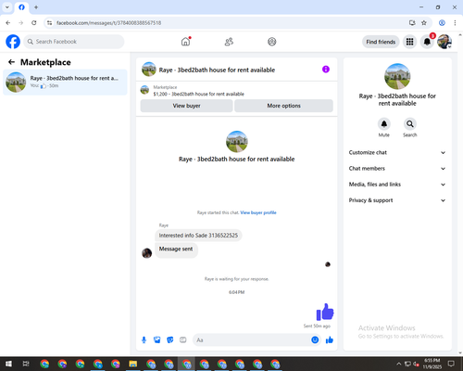
Task: Expand the Customize chat section
Action: point(397,152)
